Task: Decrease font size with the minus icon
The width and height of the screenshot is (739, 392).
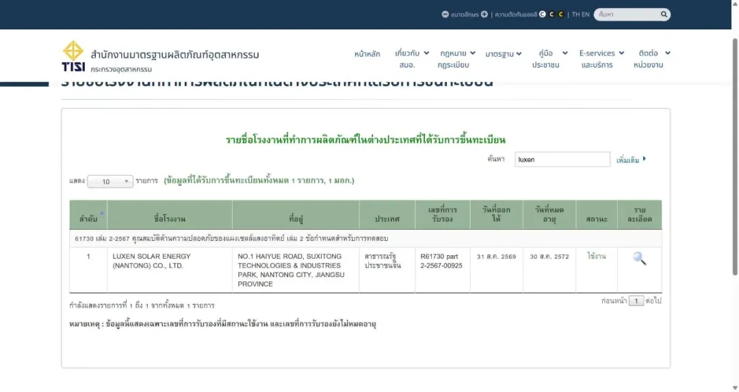Action: click(x=445, y=14)
